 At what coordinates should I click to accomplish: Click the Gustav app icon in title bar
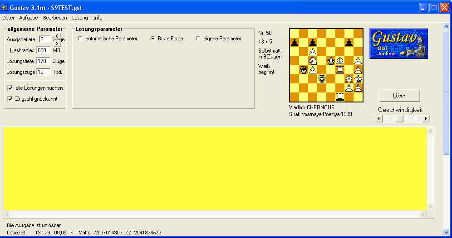pos(5,8)
